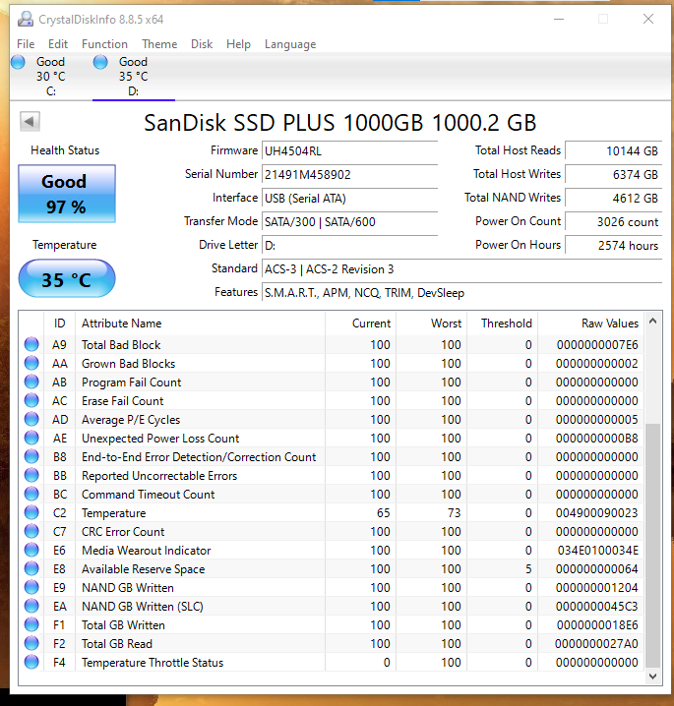Click status orb for Command Timeout Count row
The image size is (674, 706).
coord(31,494)
